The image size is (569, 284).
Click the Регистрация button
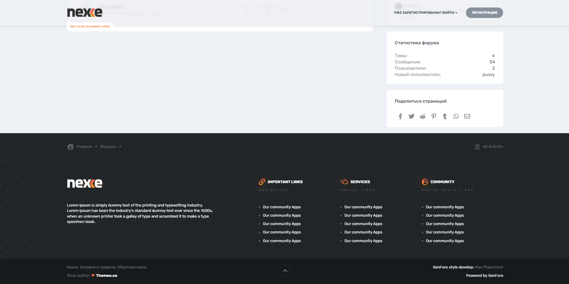(x=484, y=13)
